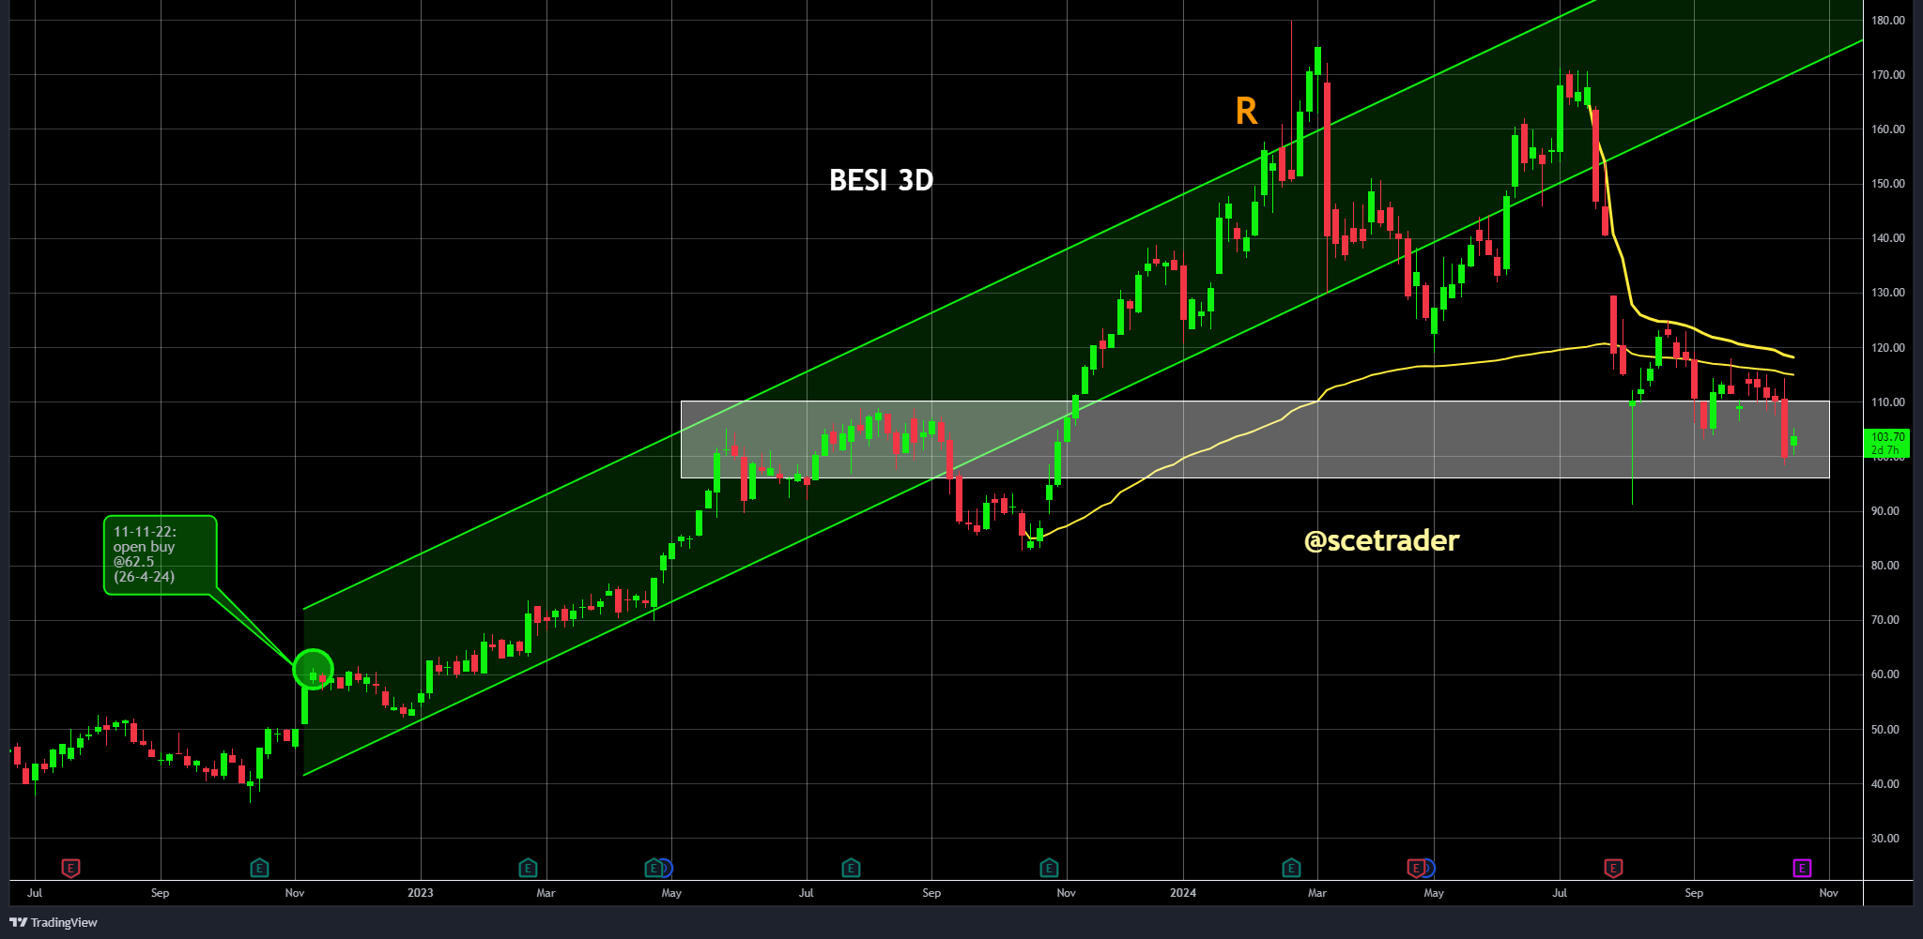
Task: Click the 2024 time axis label
Action: click(1183, 893)
